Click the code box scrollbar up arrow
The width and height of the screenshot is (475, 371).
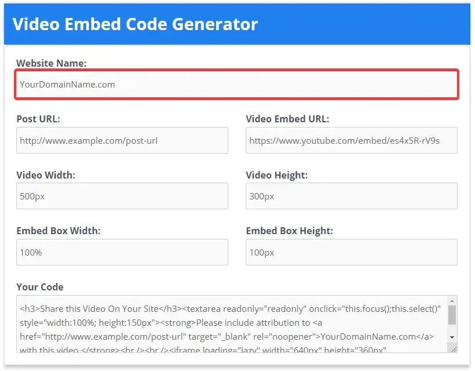coord(452,301)
